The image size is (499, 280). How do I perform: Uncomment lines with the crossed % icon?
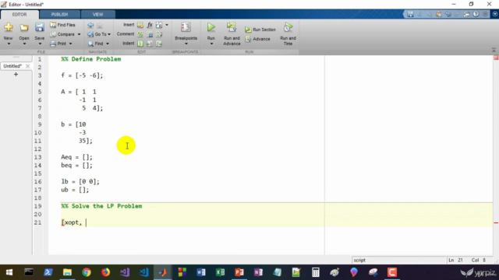(x=150, y=34)
